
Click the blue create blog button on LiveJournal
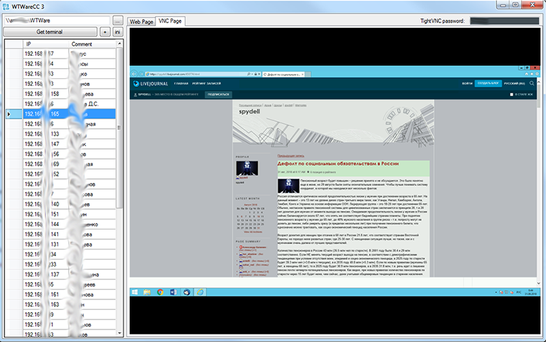[x=489, y=84]
